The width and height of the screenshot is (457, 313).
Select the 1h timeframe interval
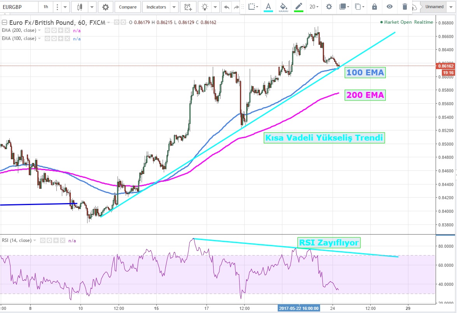46,7
